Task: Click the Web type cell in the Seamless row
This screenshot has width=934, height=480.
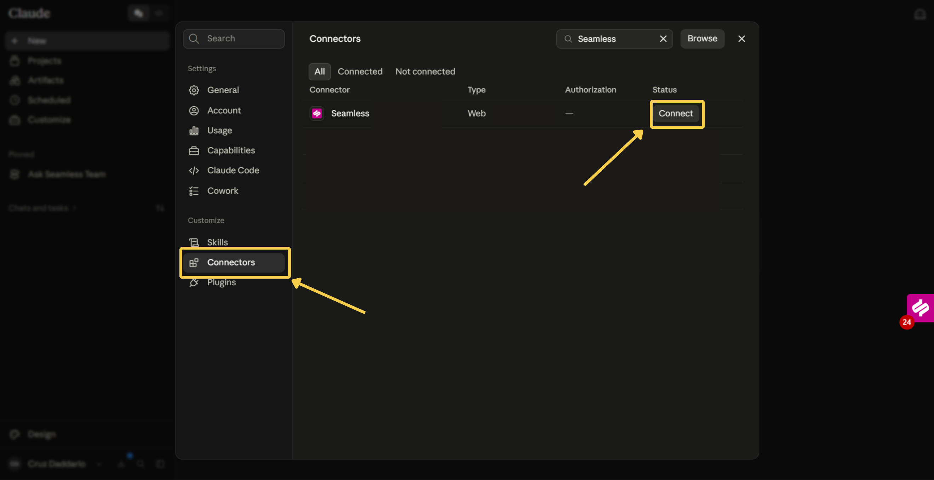Action: click(476, 114)
